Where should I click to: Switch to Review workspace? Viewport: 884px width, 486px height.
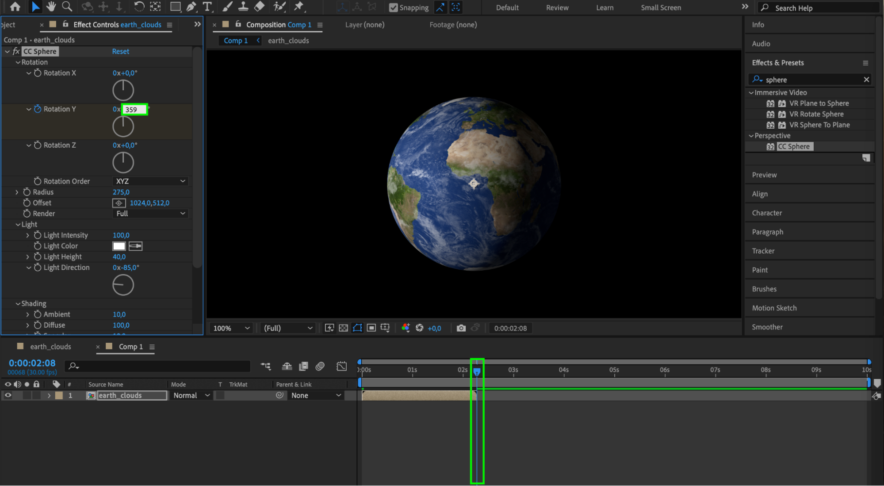(x=557, y=8)
